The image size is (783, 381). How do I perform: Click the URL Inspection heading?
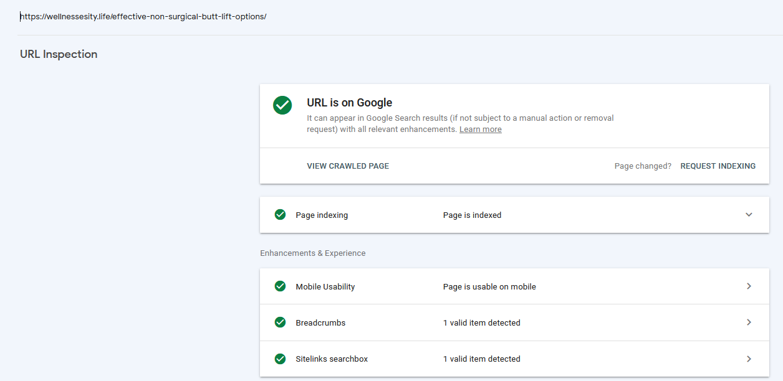coord(59,54)
